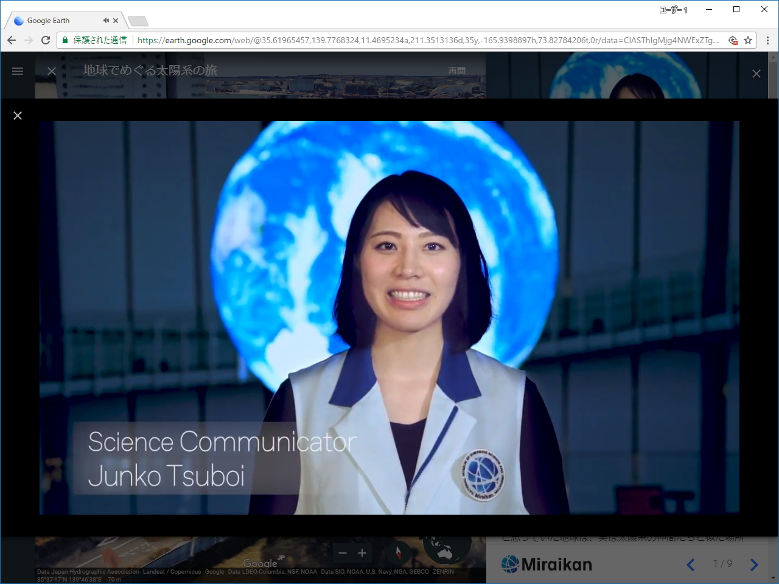
Task: Minimize the Chrome window
Action: 709,9
